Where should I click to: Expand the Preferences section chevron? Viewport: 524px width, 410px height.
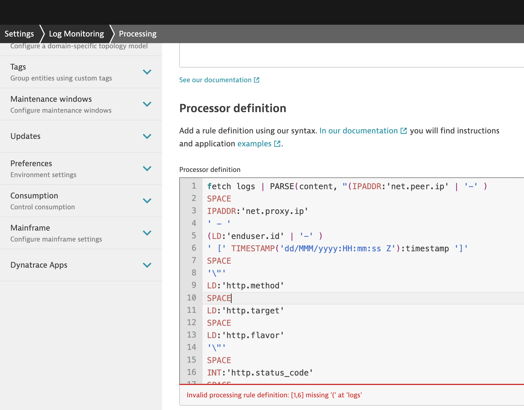[147, 168]
